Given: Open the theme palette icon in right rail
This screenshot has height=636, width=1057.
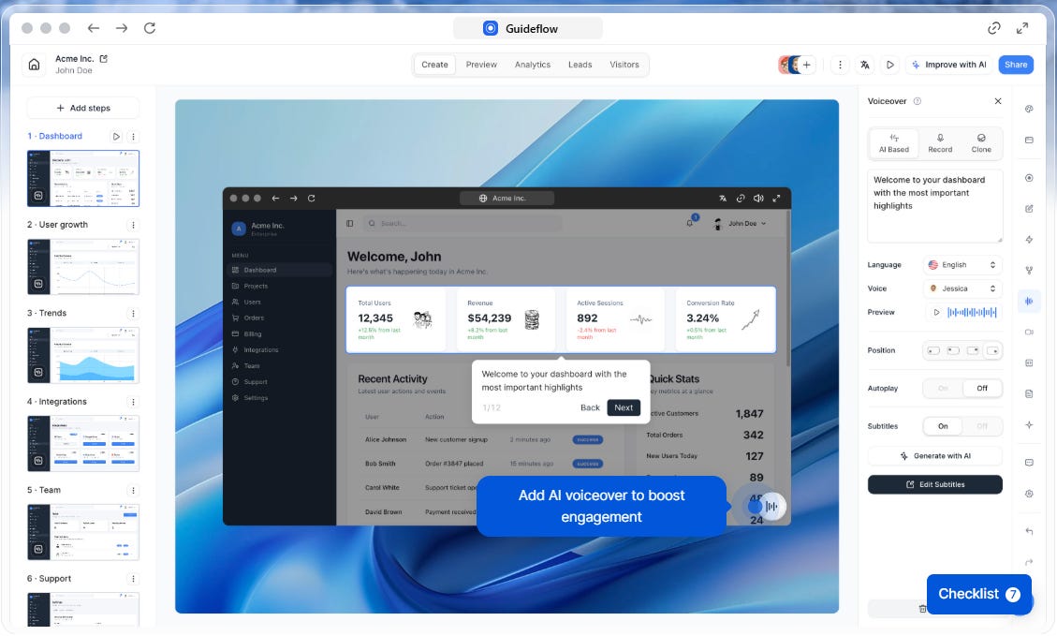Looking at the screenshot, I should click(1029, 109).
